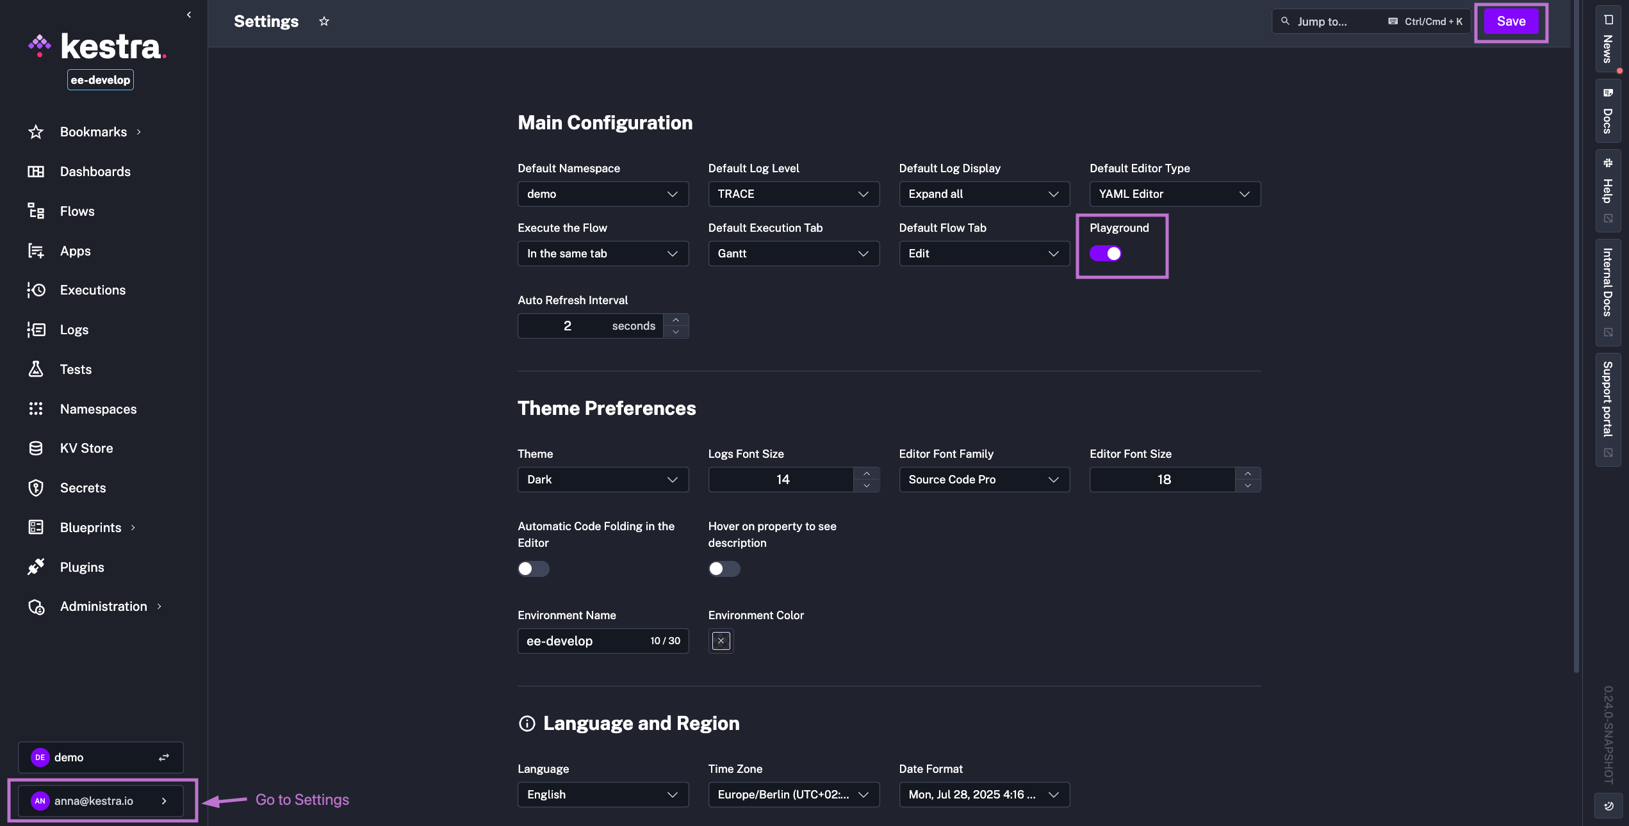The height and width of the screenshot is (826, 1629).
Task: Enable Hover on property to see description
Action: tap(724, 569)
